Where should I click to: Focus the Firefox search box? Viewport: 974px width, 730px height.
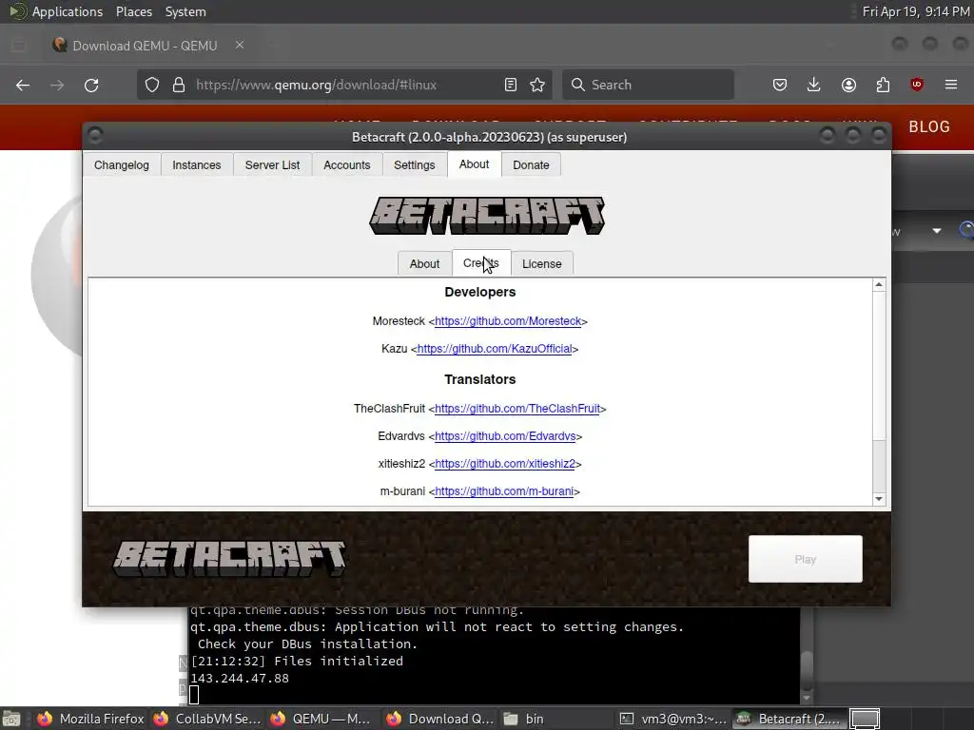pyautogui.click(x=648, y=85)
